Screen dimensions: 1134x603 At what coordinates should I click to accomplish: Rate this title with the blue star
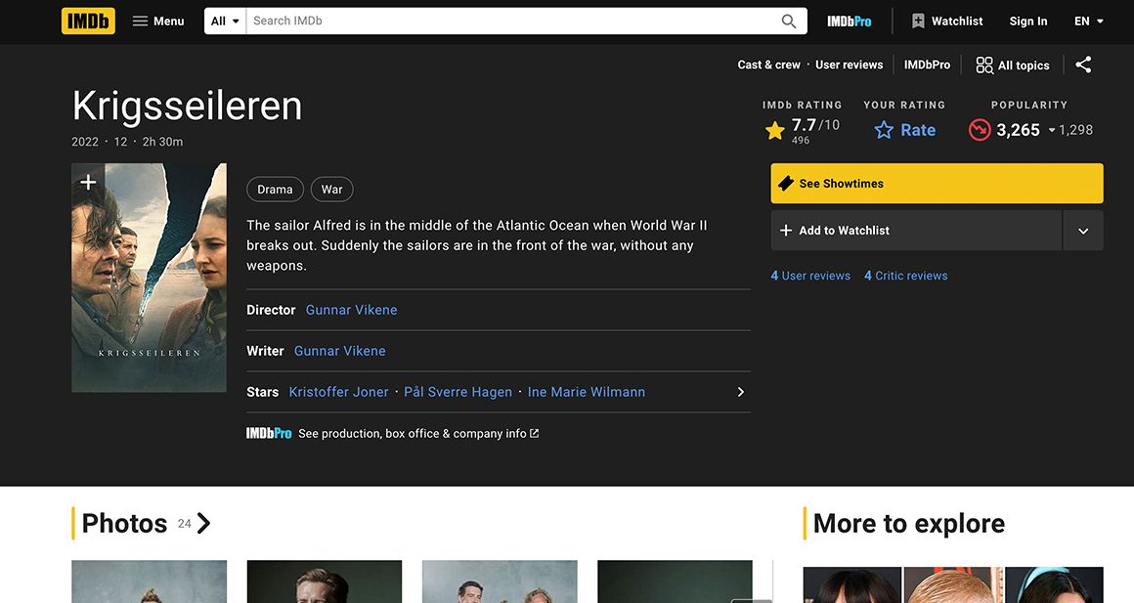click(904, 130)
